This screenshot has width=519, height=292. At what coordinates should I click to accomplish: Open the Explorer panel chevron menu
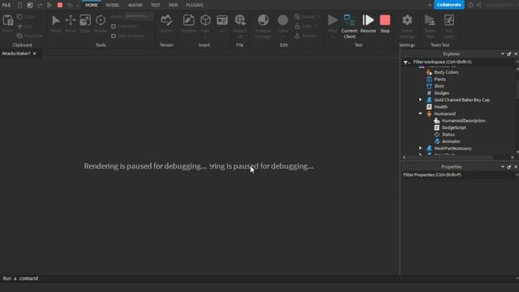[x=503, y=54]
